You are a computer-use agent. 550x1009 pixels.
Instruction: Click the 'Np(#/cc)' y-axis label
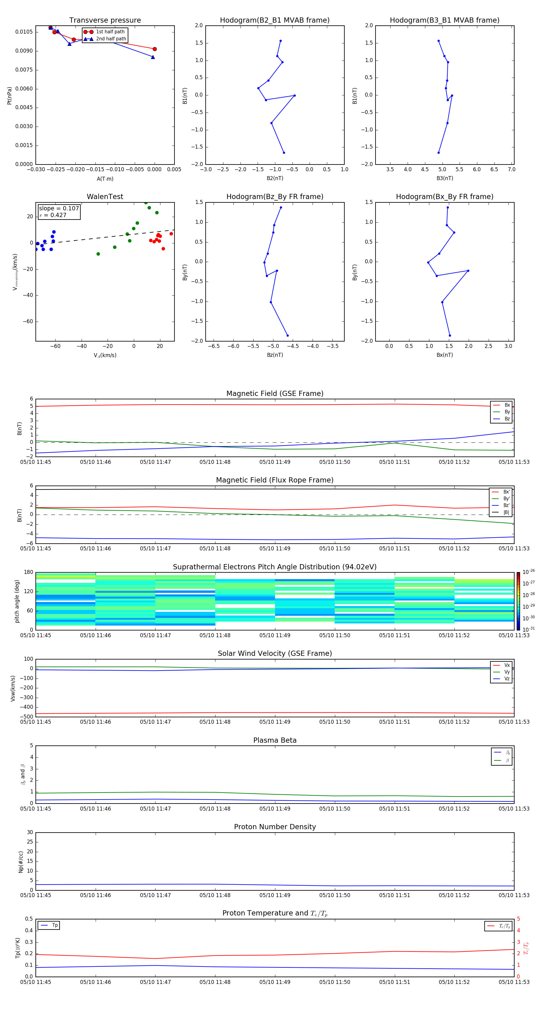click(x=21, y=862)
